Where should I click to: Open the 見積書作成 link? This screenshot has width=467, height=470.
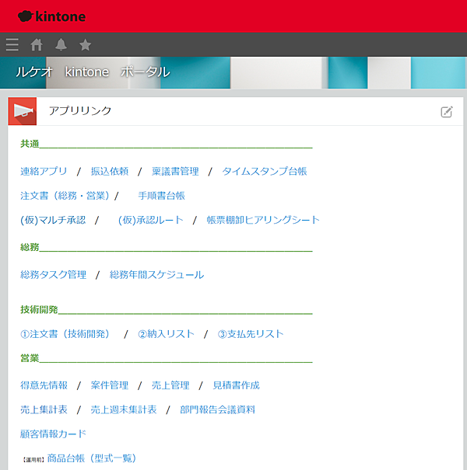click(236, 385)
